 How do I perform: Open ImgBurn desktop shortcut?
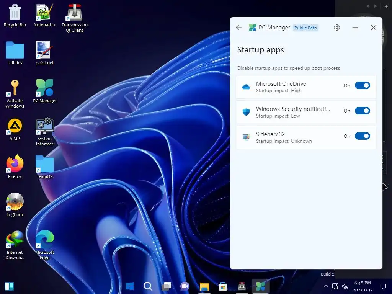click(15, 205)
